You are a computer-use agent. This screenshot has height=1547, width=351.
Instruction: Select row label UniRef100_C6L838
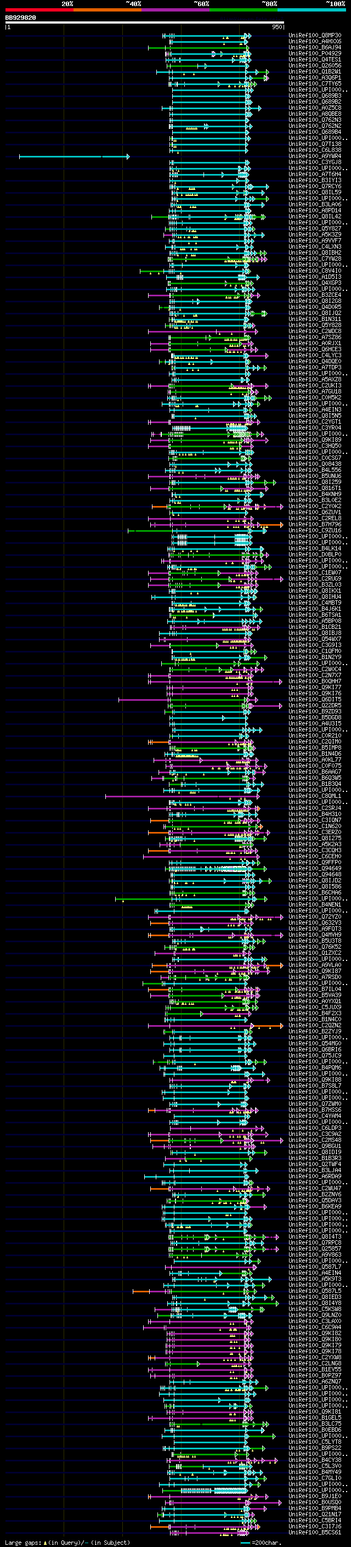pos(315,150)
